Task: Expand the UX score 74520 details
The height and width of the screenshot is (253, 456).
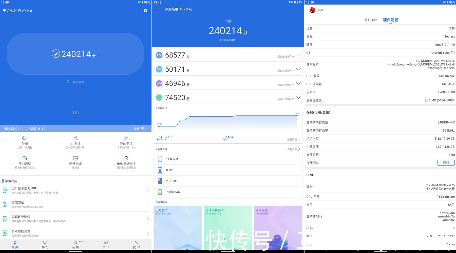Action: tap(298, 98)
